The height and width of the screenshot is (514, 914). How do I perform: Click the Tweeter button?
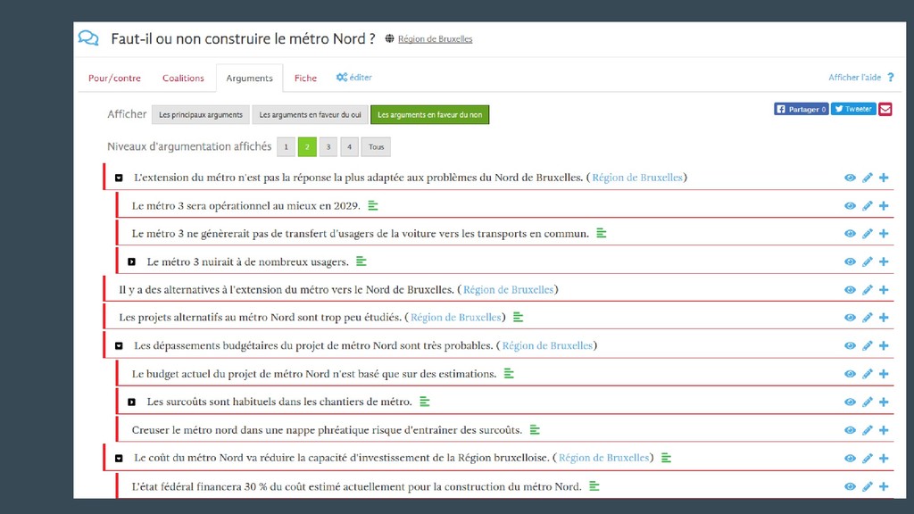pos(853,109)
